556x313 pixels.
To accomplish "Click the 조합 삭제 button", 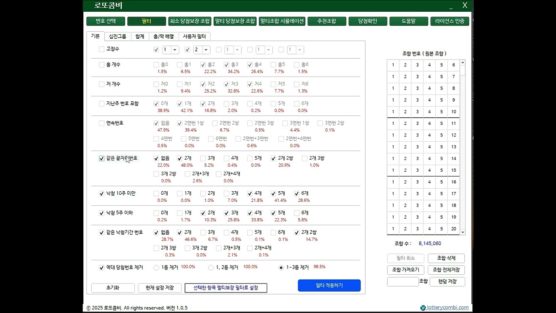I will (446, 258).
